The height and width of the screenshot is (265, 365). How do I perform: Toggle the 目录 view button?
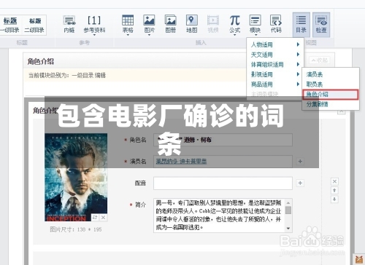tap(301, 25)
